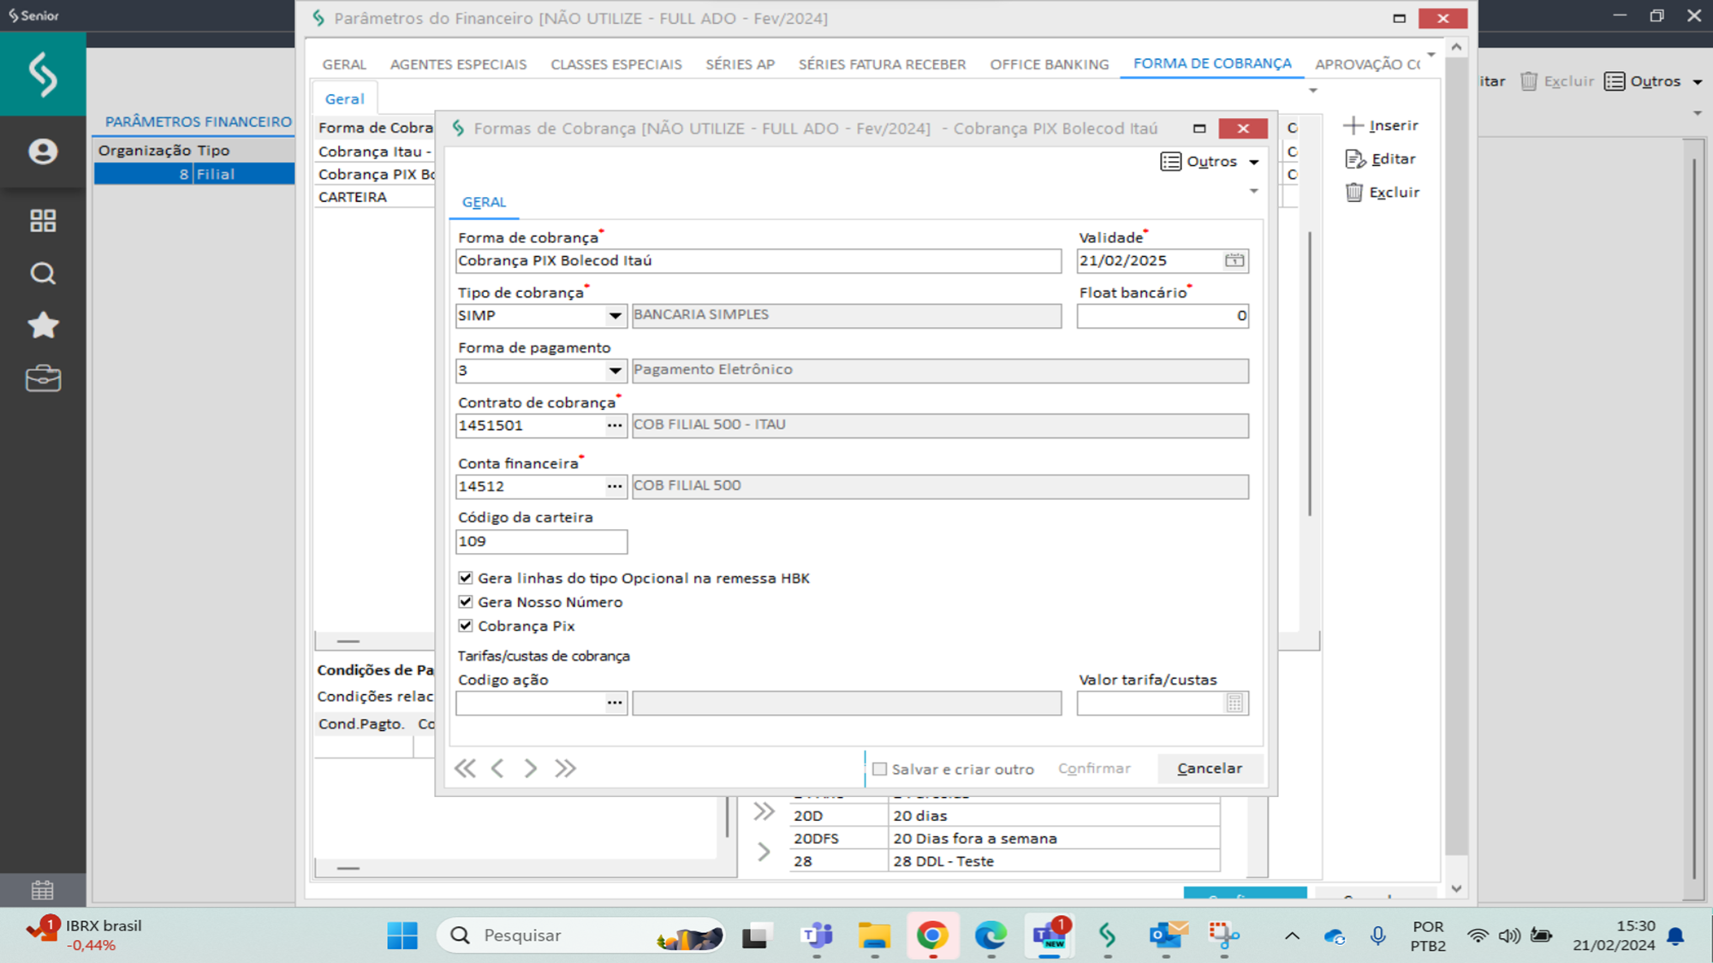Switch to OFFICE BANKING tab

tap(1049, 64)
